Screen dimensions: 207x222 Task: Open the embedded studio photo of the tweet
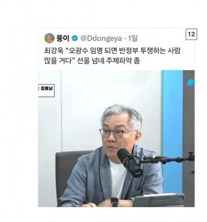[x=116, y=138]
